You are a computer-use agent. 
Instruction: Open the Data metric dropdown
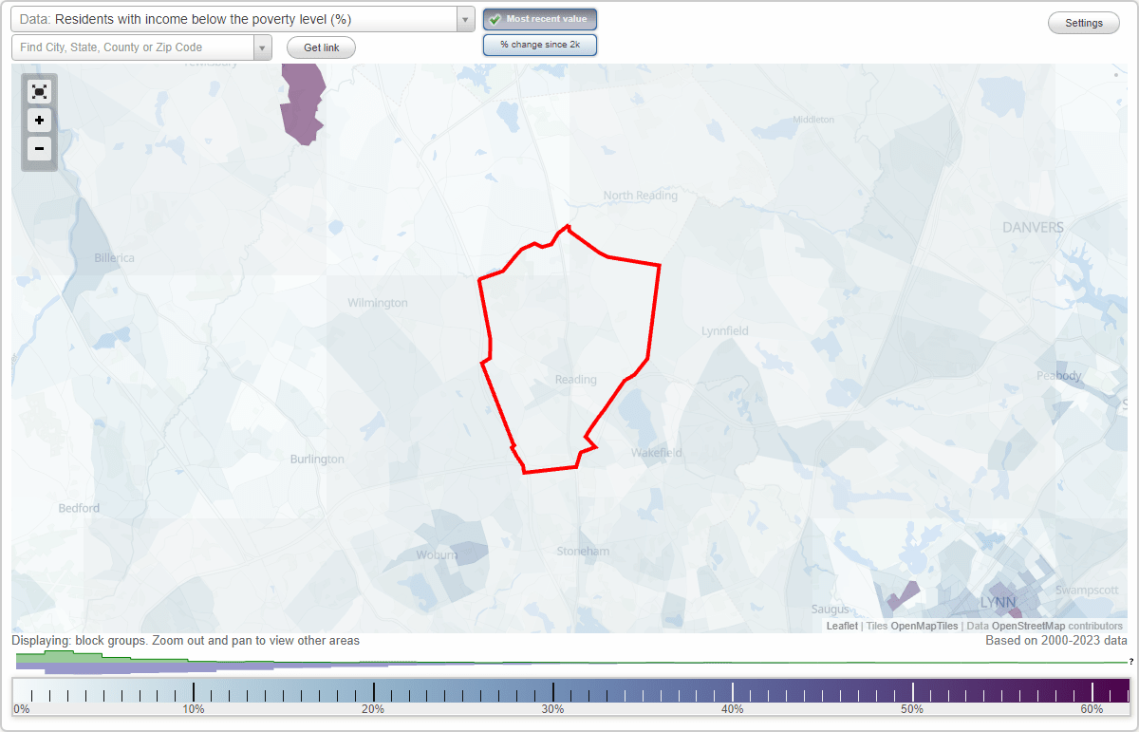237,19
